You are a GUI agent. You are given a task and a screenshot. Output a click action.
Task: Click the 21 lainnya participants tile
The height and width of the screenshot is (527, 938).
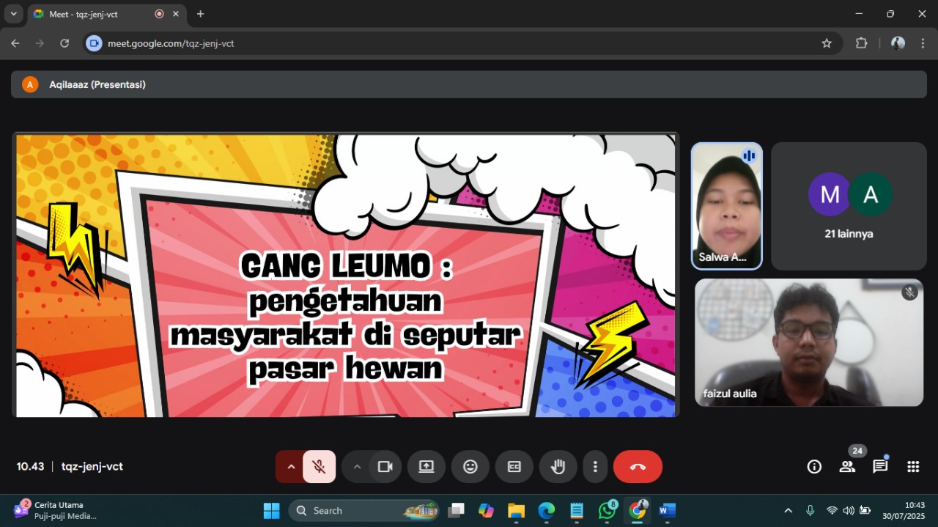[x=849, y=206]
